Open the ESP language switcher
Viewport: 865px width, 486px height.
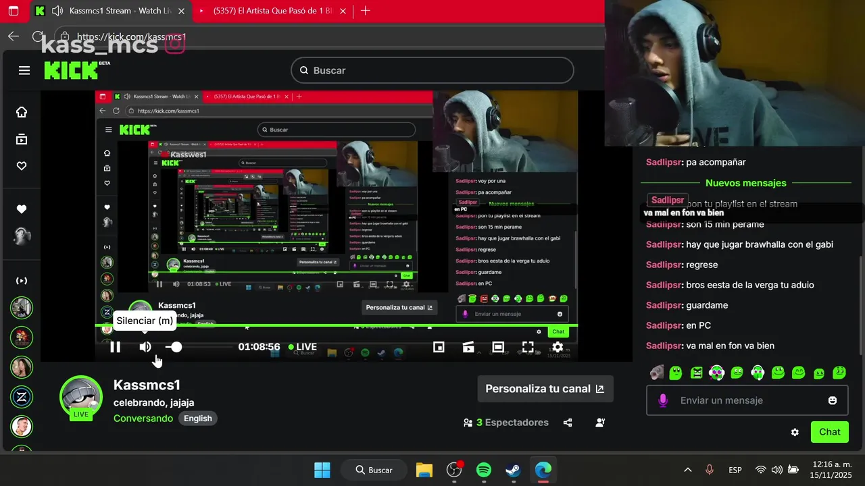735,470
